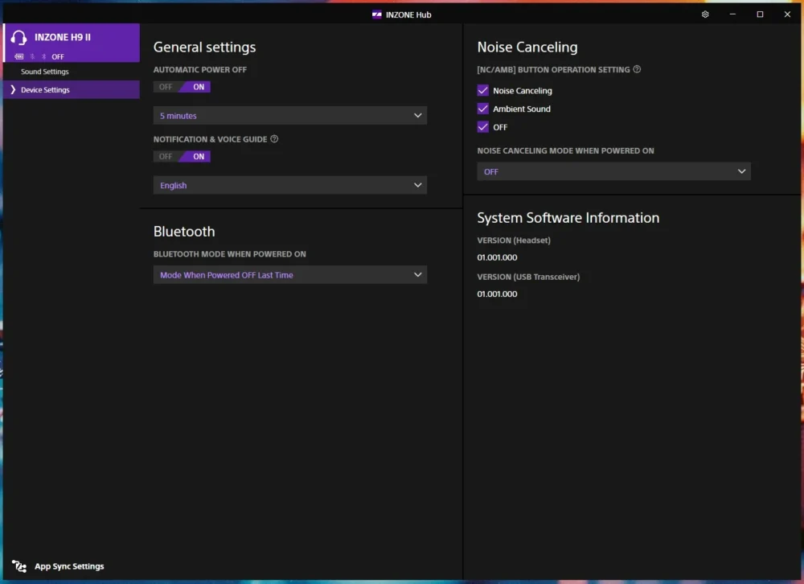Click the OFF status text under INZONE H9 II
This screenshot has height=584, width=804.
click(x=58, y=56)
